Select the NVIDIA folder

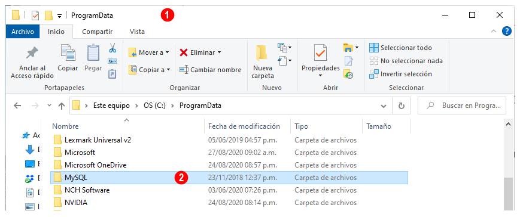tap(229, 203)
